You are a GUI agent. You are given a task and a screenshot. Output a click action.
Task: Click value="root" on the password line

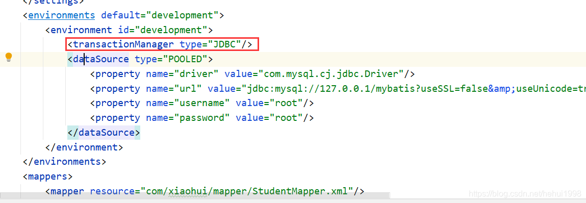269,118
